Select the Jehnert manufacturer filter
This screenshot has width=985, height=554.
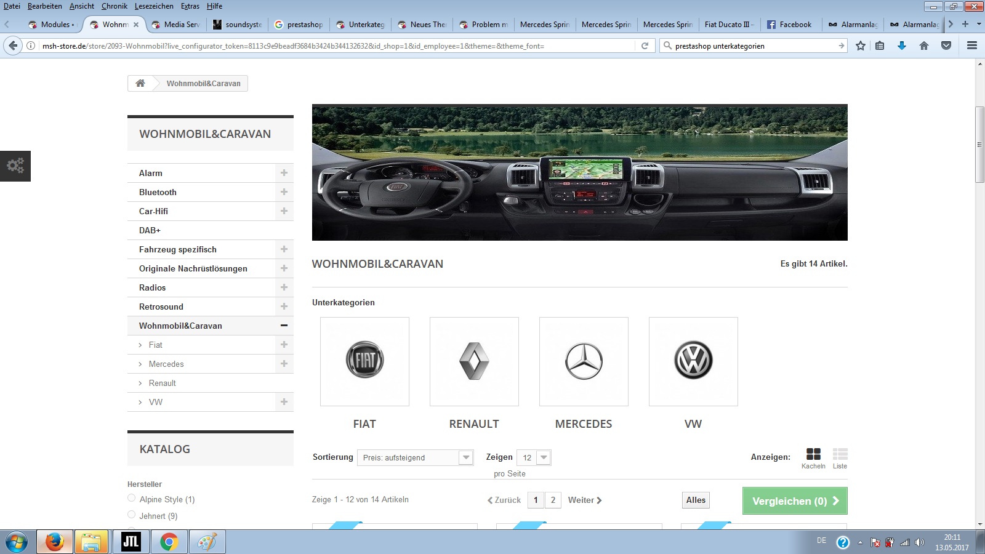pos(131,515)
